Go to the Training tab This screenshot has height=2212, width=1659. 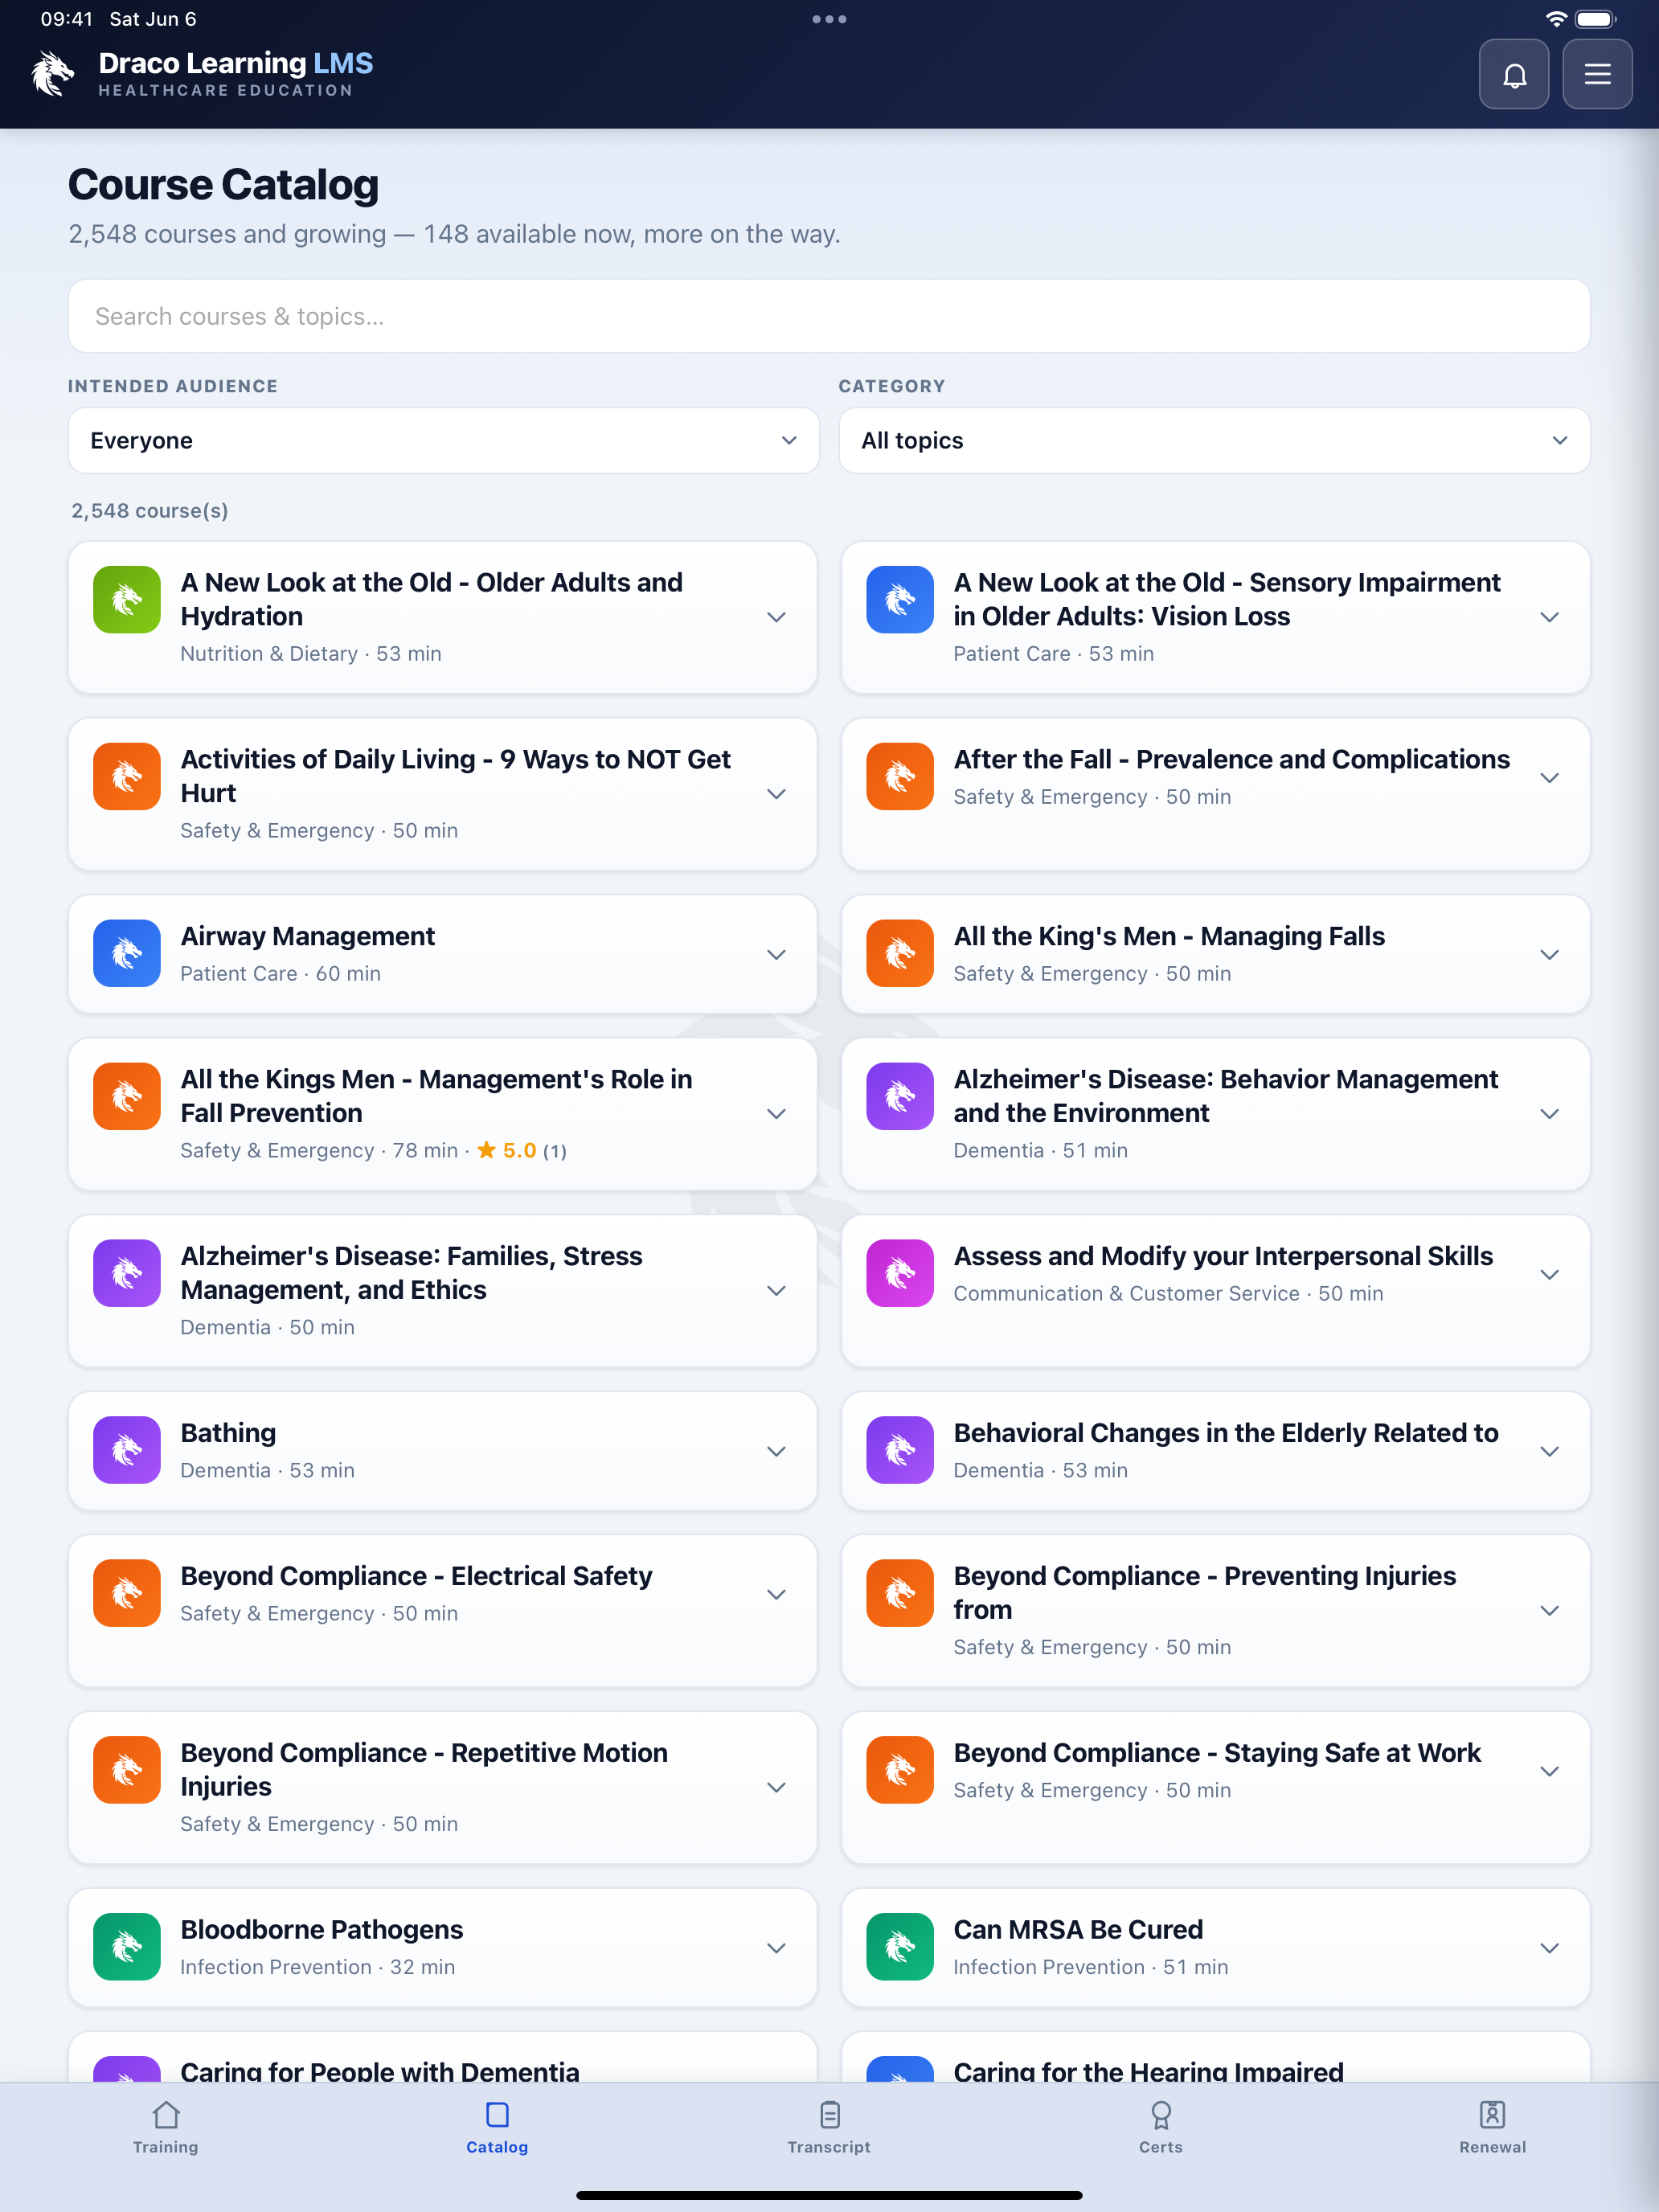pyautogui.click(x=166, y=2128)
